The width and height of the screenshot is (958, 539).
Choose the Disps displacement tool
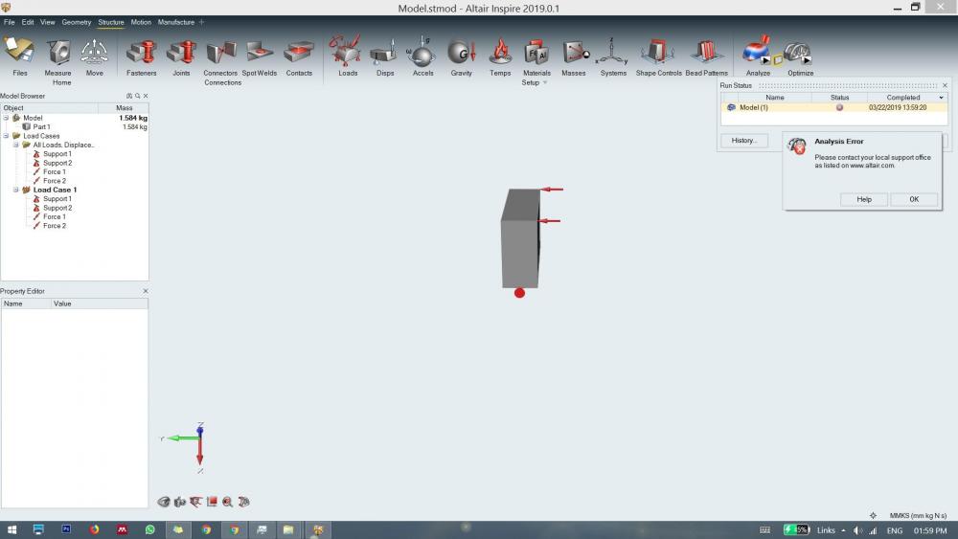click(385, 53)
